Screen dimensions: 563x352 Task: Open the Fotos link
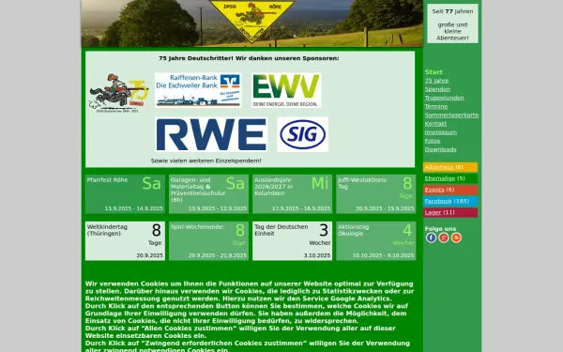pyautogui.click(x=433, y=141)
